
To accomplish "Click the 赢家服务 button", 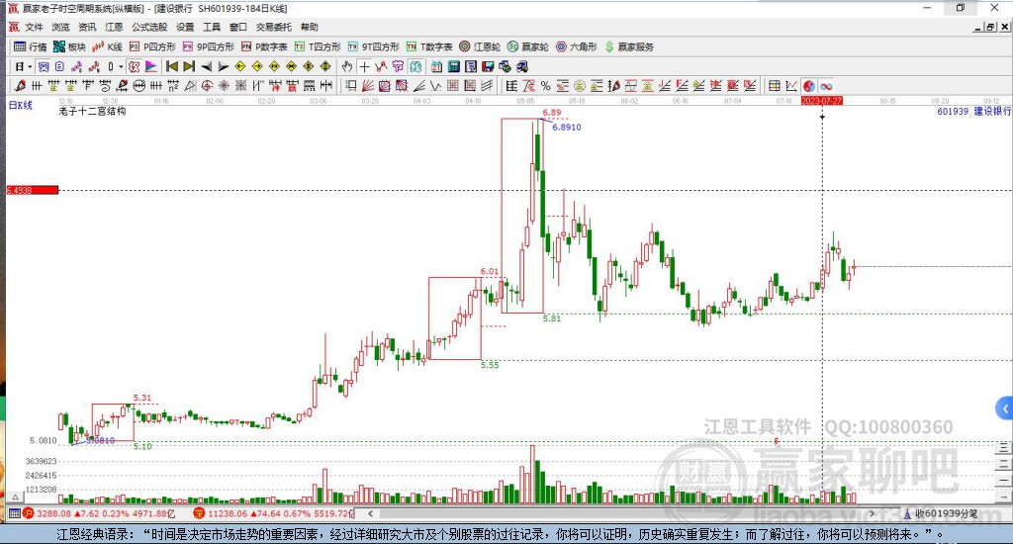I will click(629, 46).
